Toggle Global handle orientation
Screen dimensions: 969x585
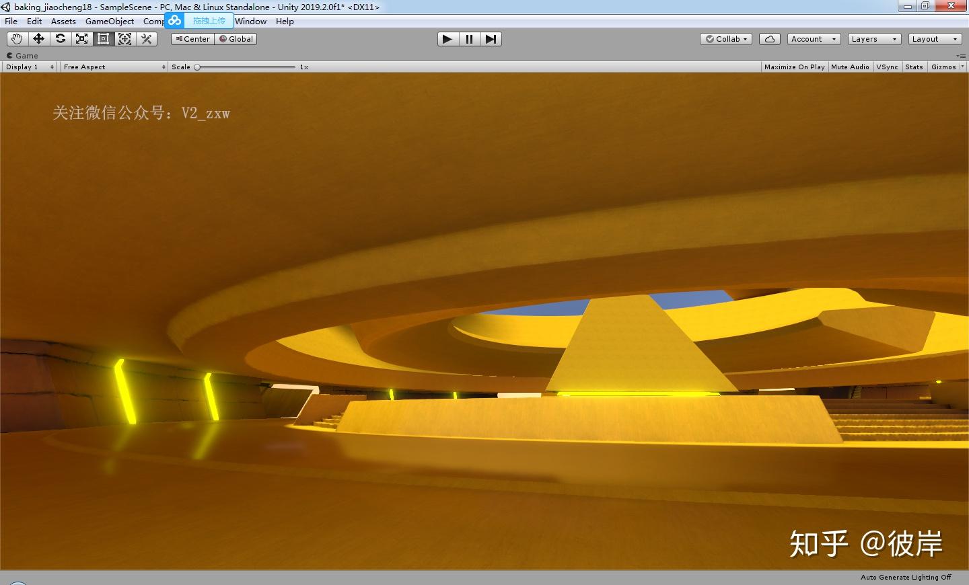click(x=236, y=39)
